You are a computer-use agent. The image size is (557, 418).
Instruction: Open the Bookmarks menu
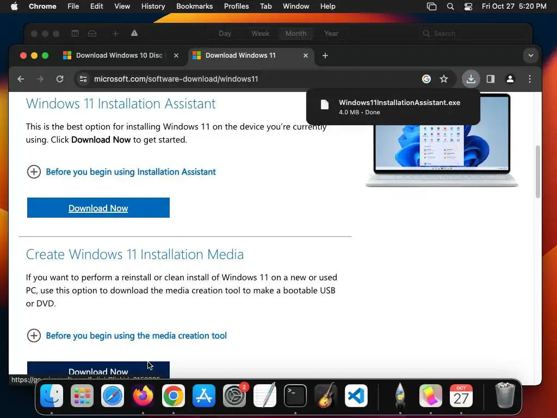tap(194, 6)
